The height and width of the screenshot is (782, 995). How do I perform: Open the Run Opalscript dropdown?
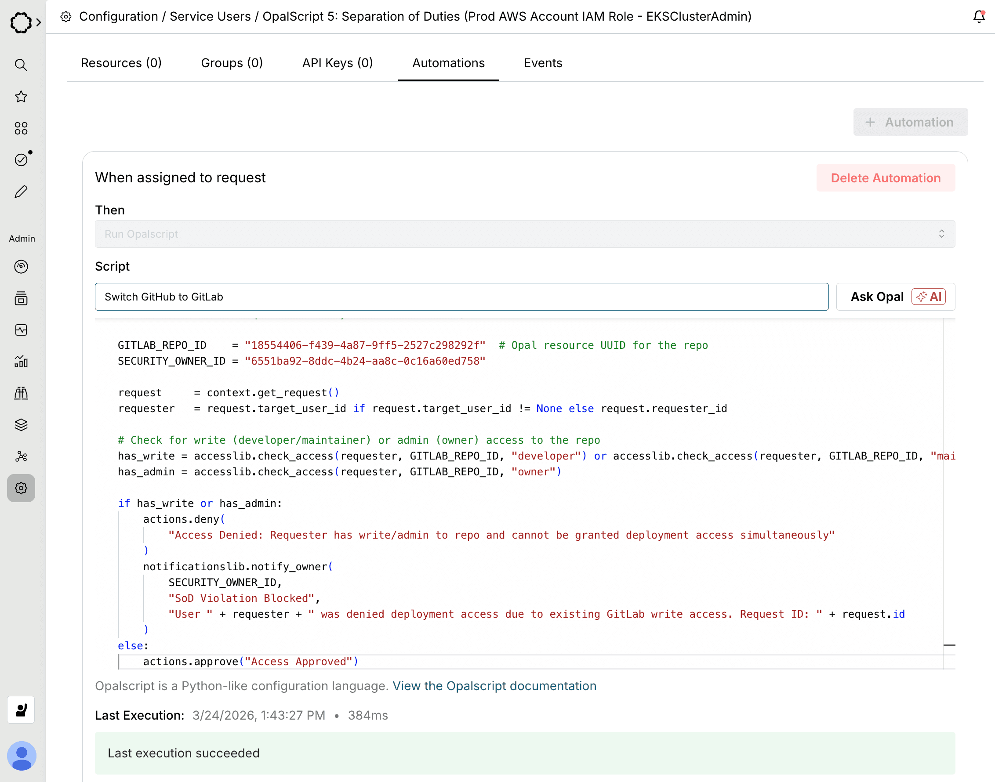coord(525,234)
